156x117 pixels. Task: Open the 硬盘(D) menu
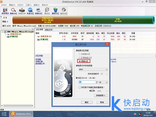tap(12, 5)
